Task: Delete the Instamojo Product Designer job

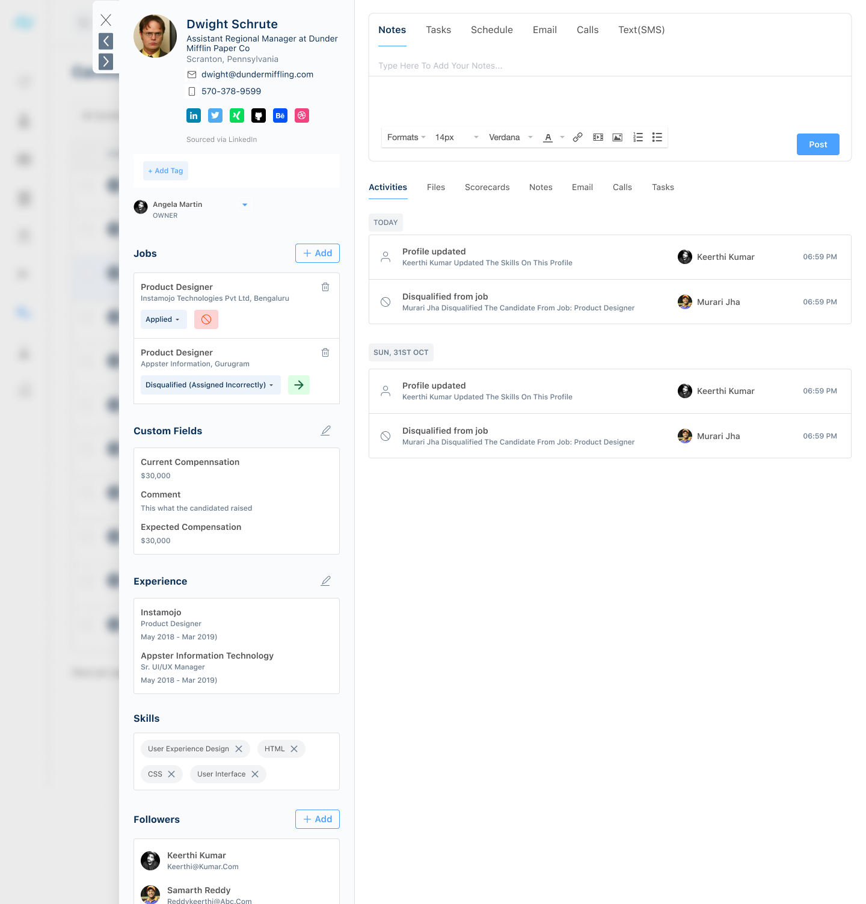Action: tap(325, 287)
